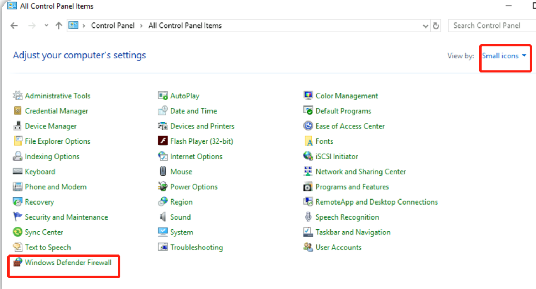Click the Speech Recognition microphone icon
Screen dimensions: 536x289
(308, 217)
